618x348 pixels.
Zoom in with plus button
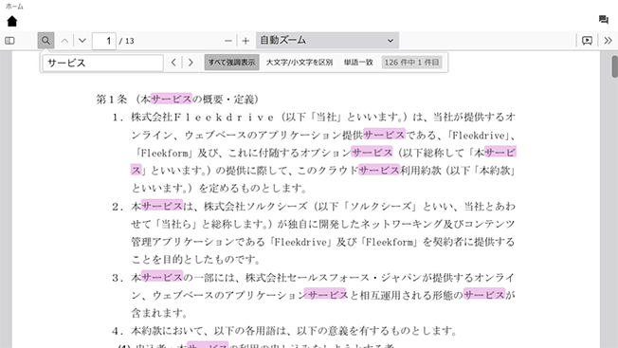[x=245, y=41]
